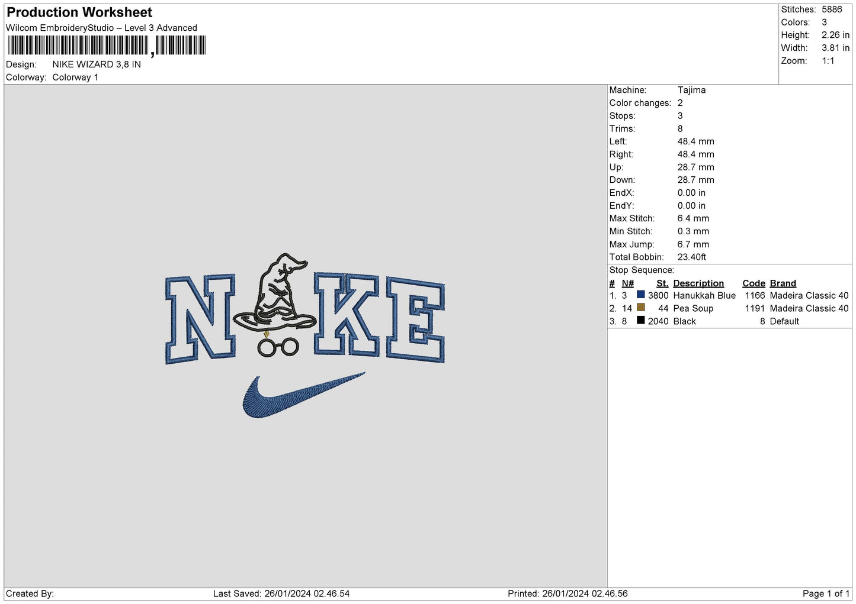Click 'Page 1 of 1' footer text
This screenshot has width=856, height=604.
click(826, 594)
